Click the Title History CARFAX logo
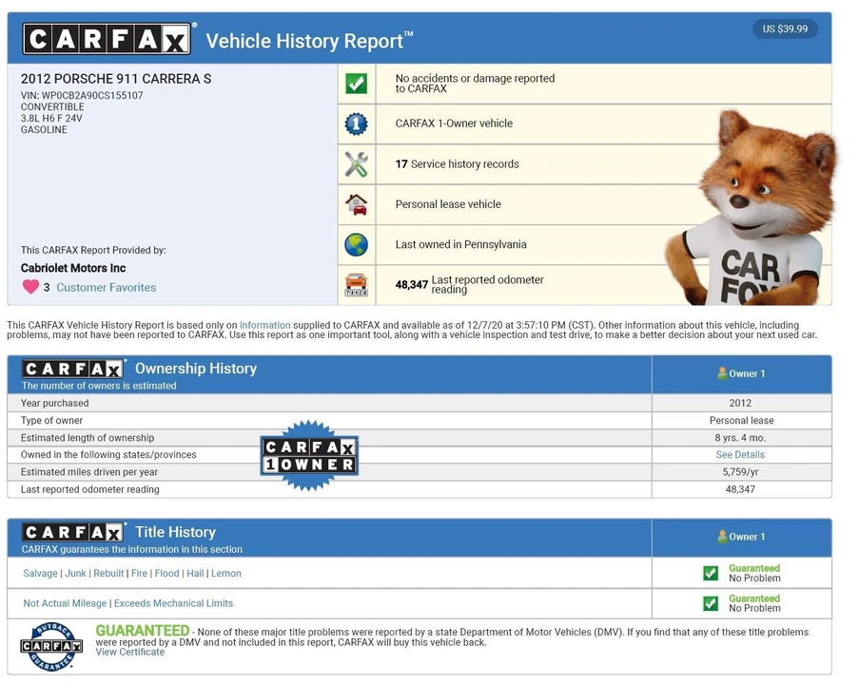 click(x=72, y=532)
